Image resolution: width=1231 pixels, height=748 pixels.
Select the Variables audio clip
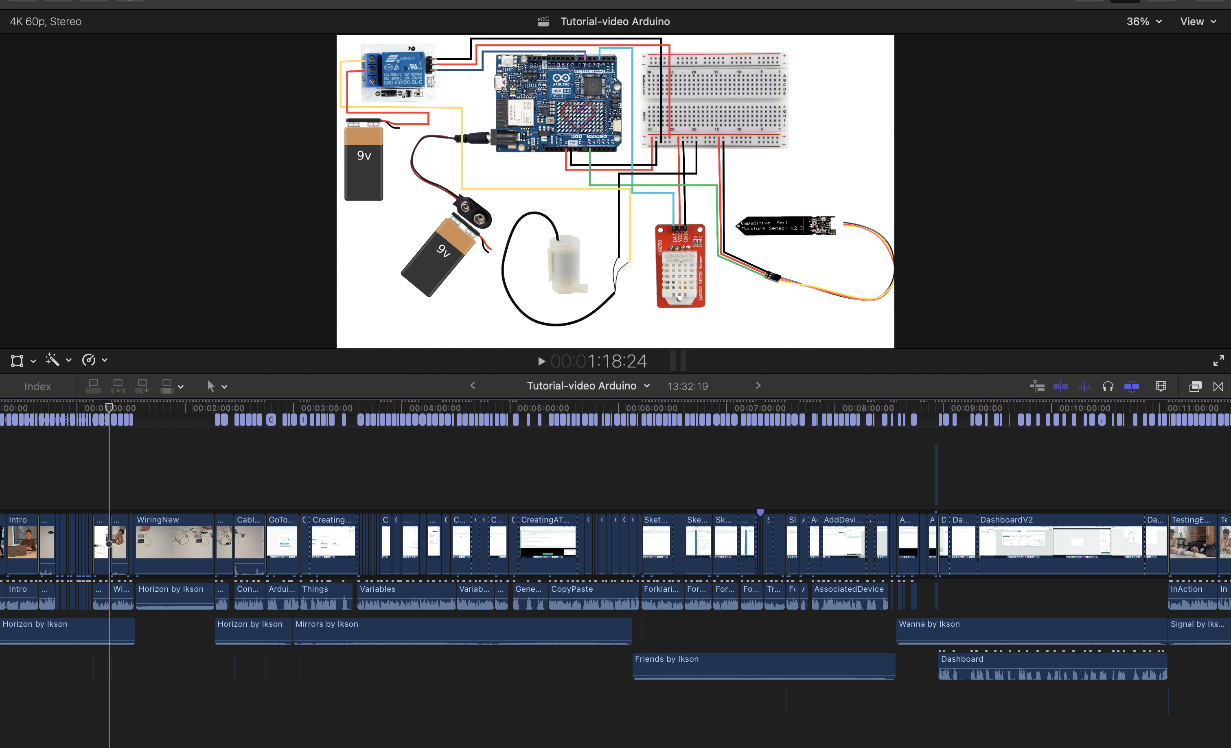pos(406,596)
